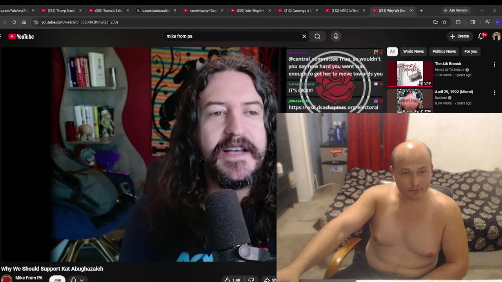Click the main video player
This screenshot has width=502, height=282.
coord(138,154)
